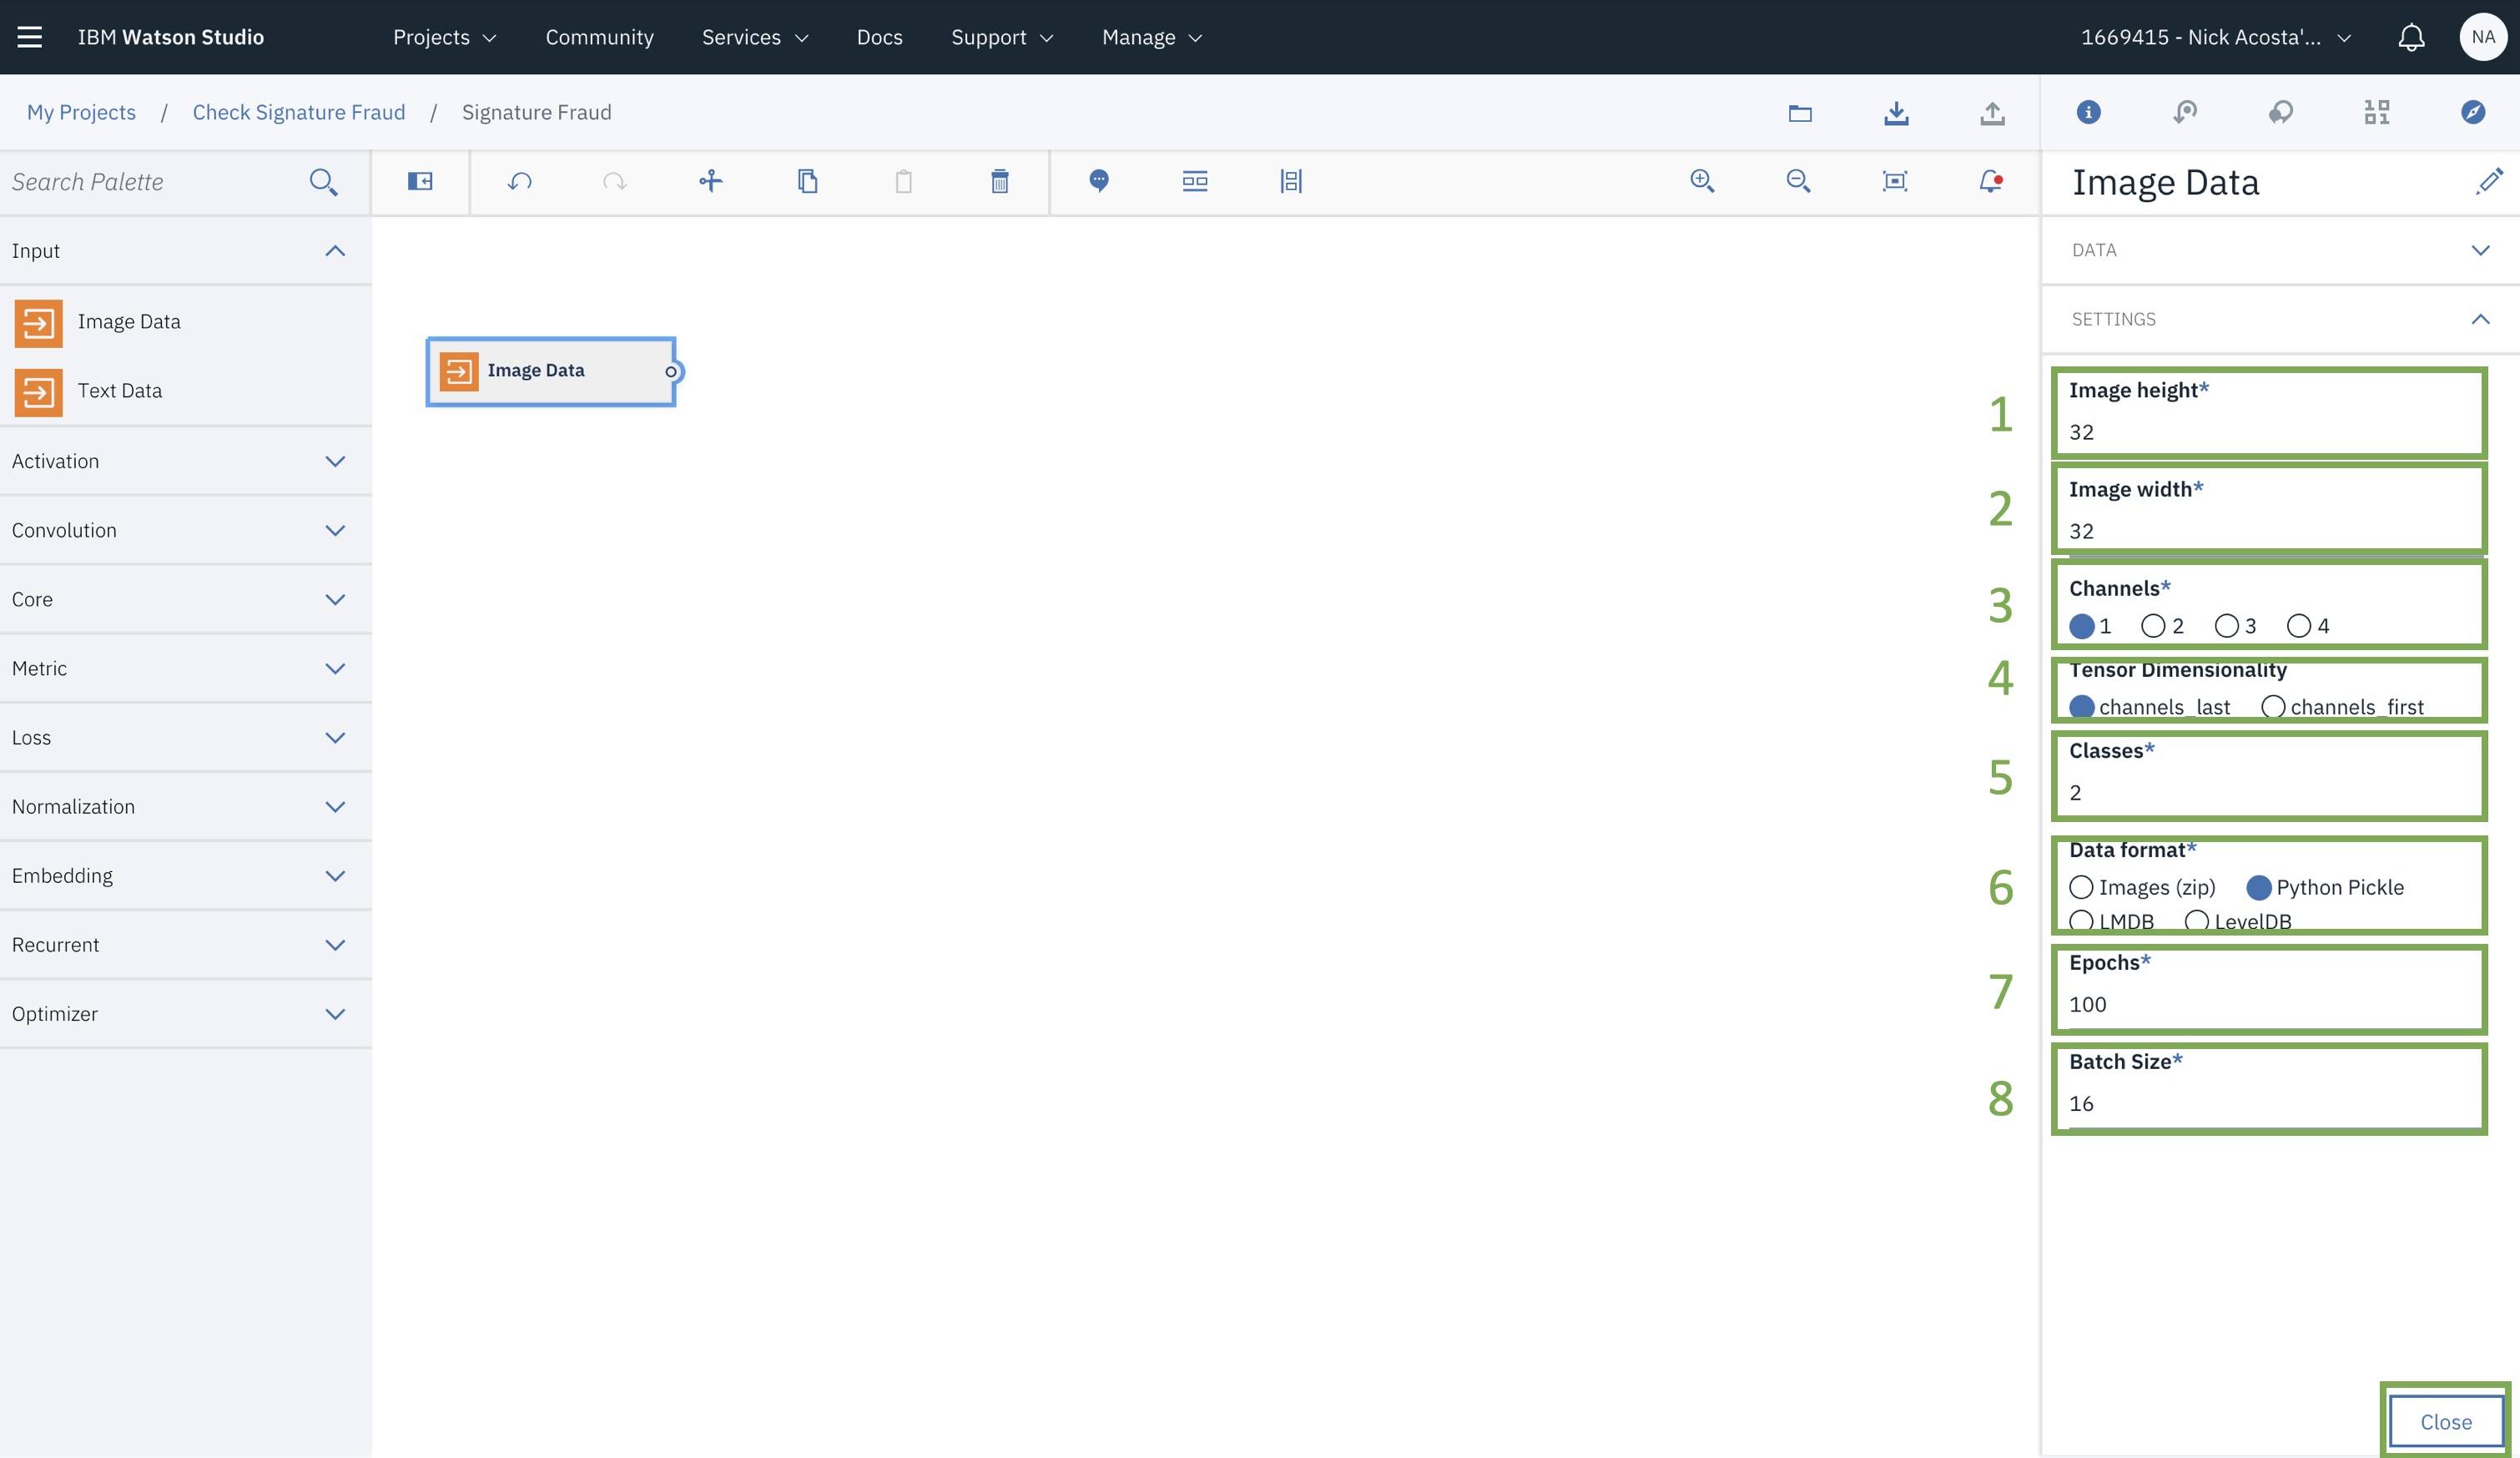The width and height of the screenshot is (2520, 1458).
Task: Collapse the Input palette category
Action: point(186,251)
